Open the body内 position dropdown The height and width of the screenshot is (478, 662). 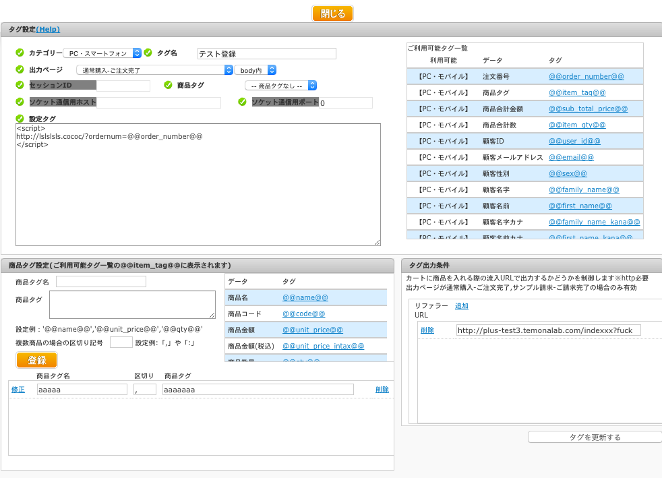pyautogui.click(x=255, y=70)
